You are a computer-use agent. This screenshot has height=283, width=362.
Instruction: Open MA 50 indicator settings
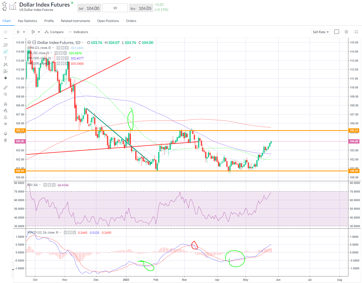(61, 53)
